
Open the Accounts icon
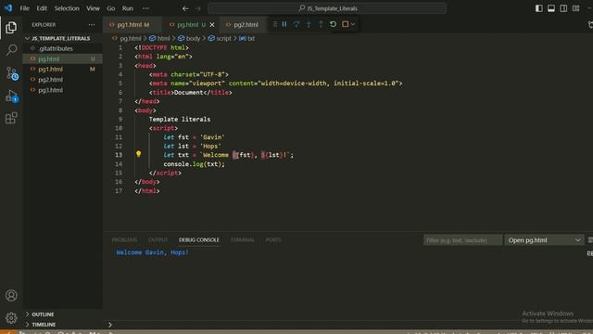[11, 295]
